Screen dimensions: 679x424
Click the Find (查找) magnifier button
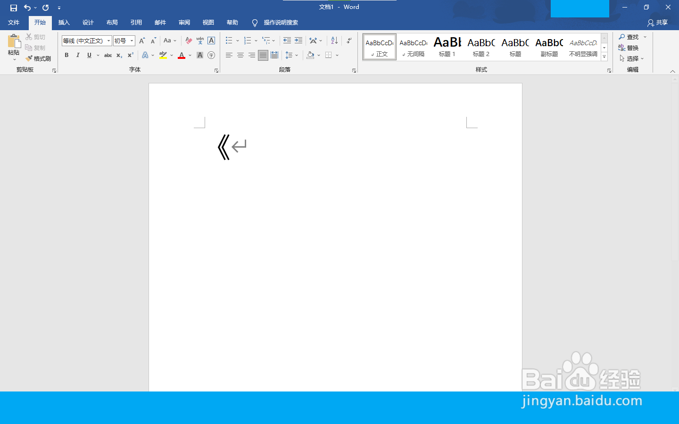coord(629,37)
